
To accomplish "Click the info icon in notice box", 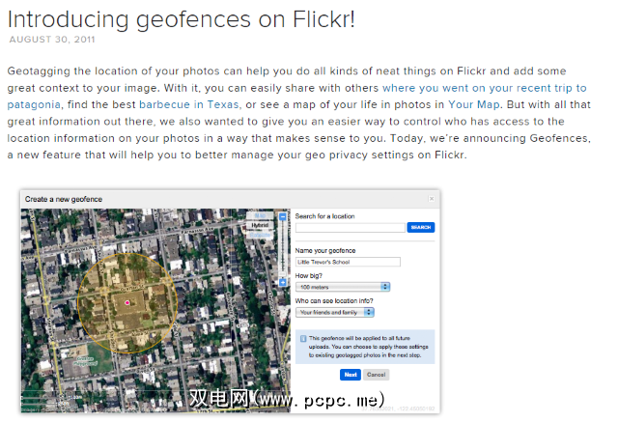I will coord(302,339).
